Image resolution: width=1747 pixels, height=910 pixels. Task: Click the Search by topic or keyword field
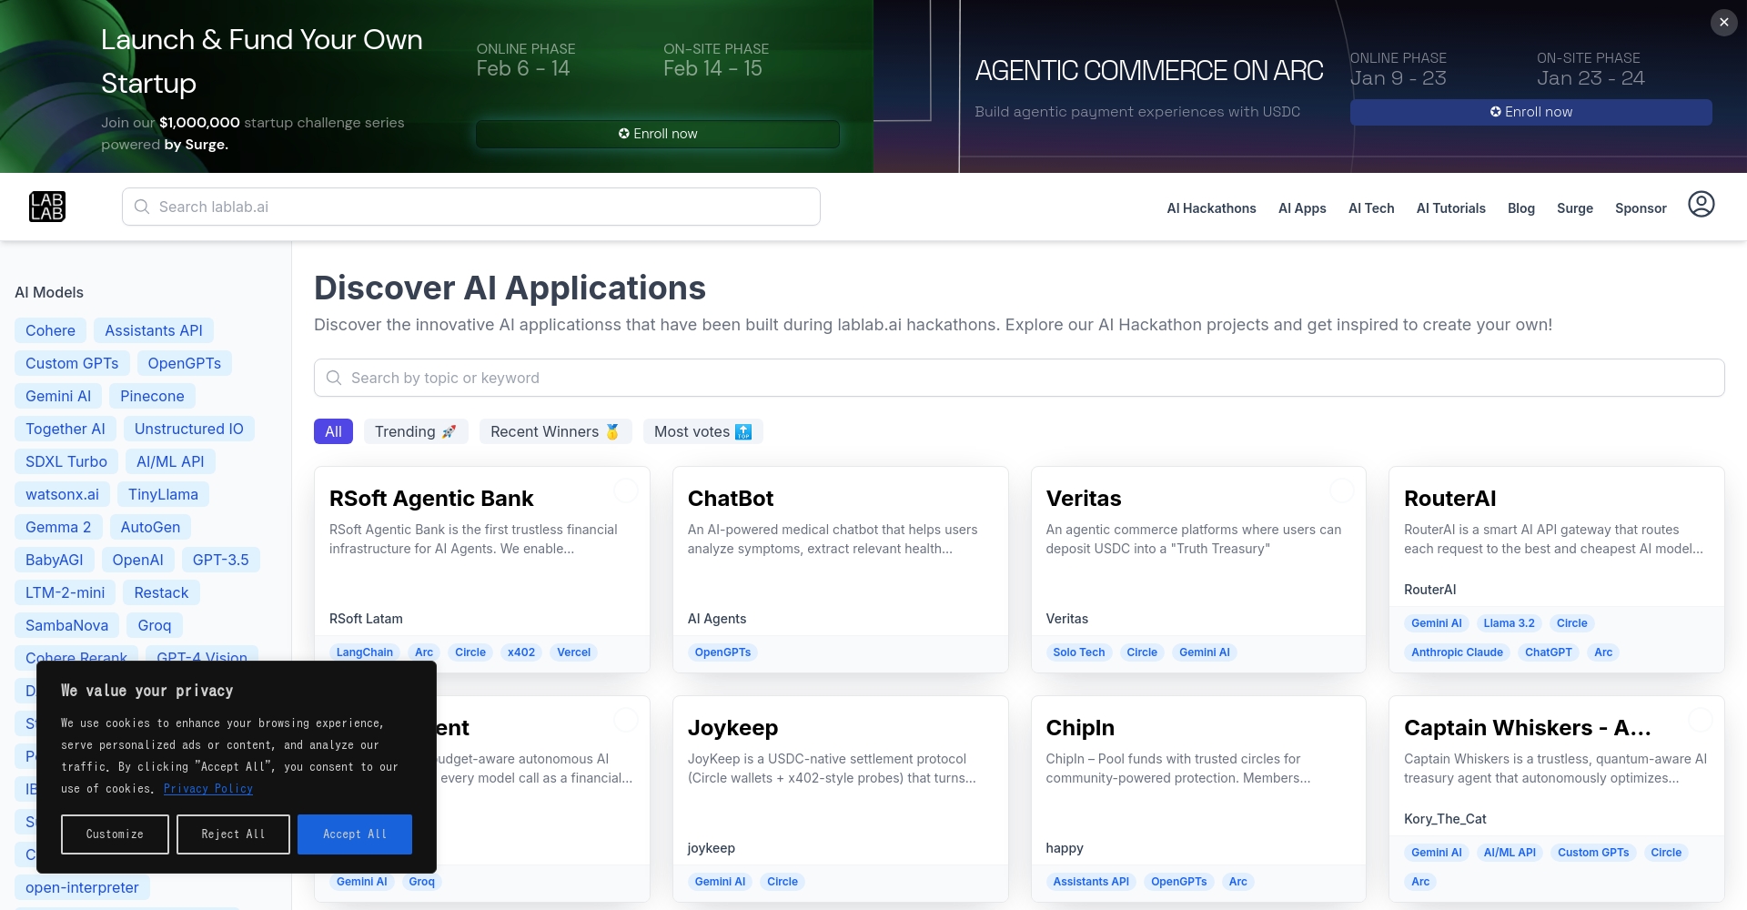(1019, 378)
